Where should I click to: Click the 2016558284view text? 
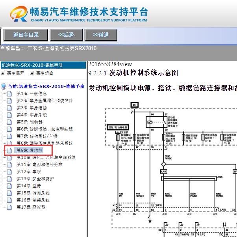110,64
